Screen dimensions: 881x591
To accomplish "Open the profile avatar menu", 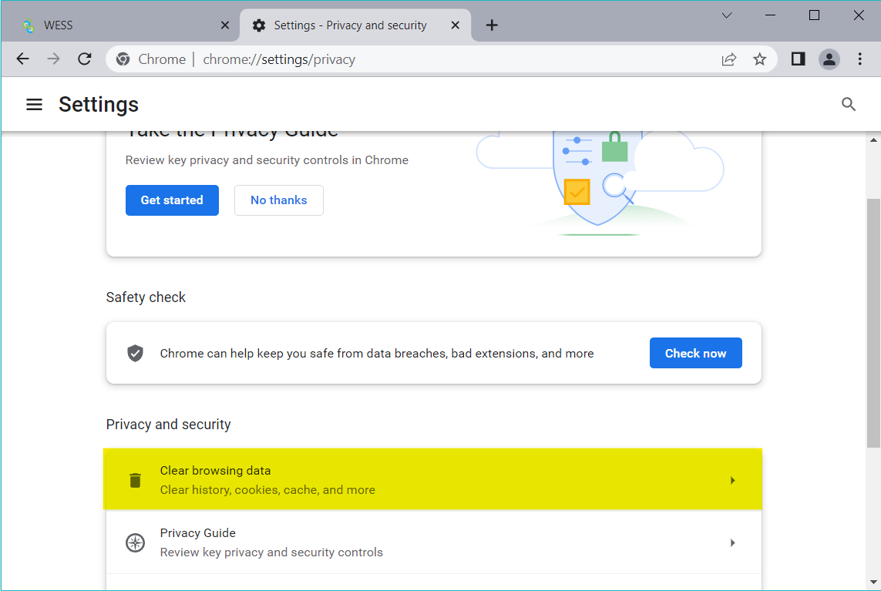I will tap(829, 59).
